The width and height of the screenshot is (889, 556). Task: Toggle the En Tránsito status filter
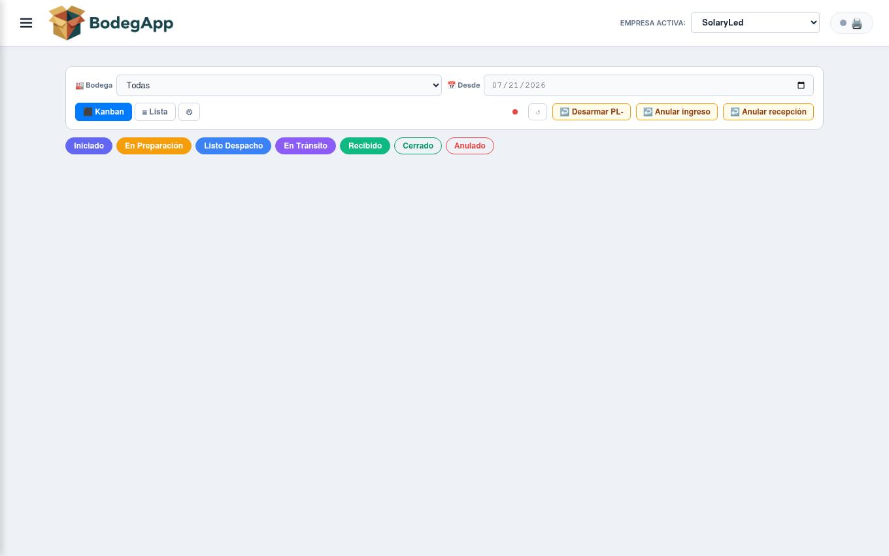click(x=305, y=146)
